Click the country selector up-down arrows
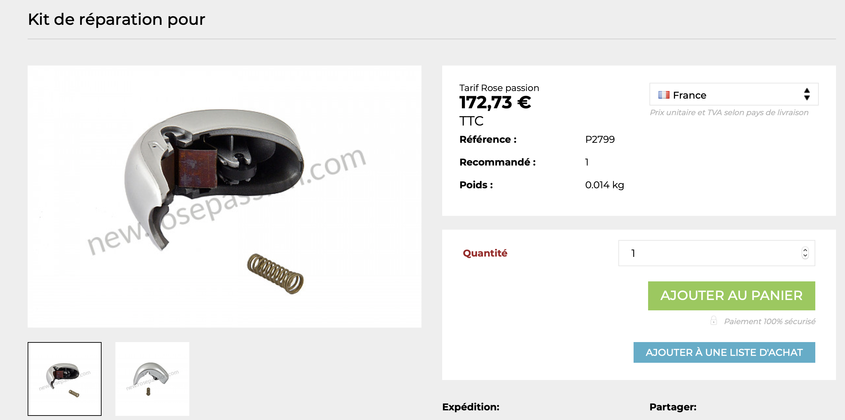The width and height of the screenshot is (845, 420). (807, 94)
